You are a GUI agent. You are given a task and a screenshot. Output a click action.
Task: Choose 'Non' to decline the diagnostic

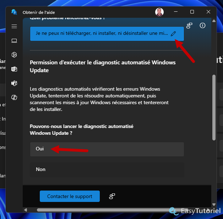click(107, 170)
